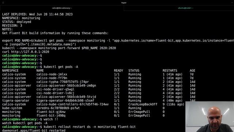Click the pod name coredns-6c78f8b9b9-psfwt
The image size is (234, 132).
click(x=58, y=108)
